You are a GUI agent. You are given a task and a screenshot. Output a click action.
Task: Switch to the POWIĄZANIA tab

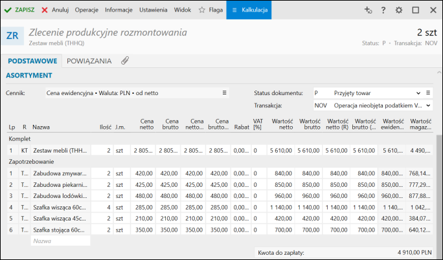[89, 61]
